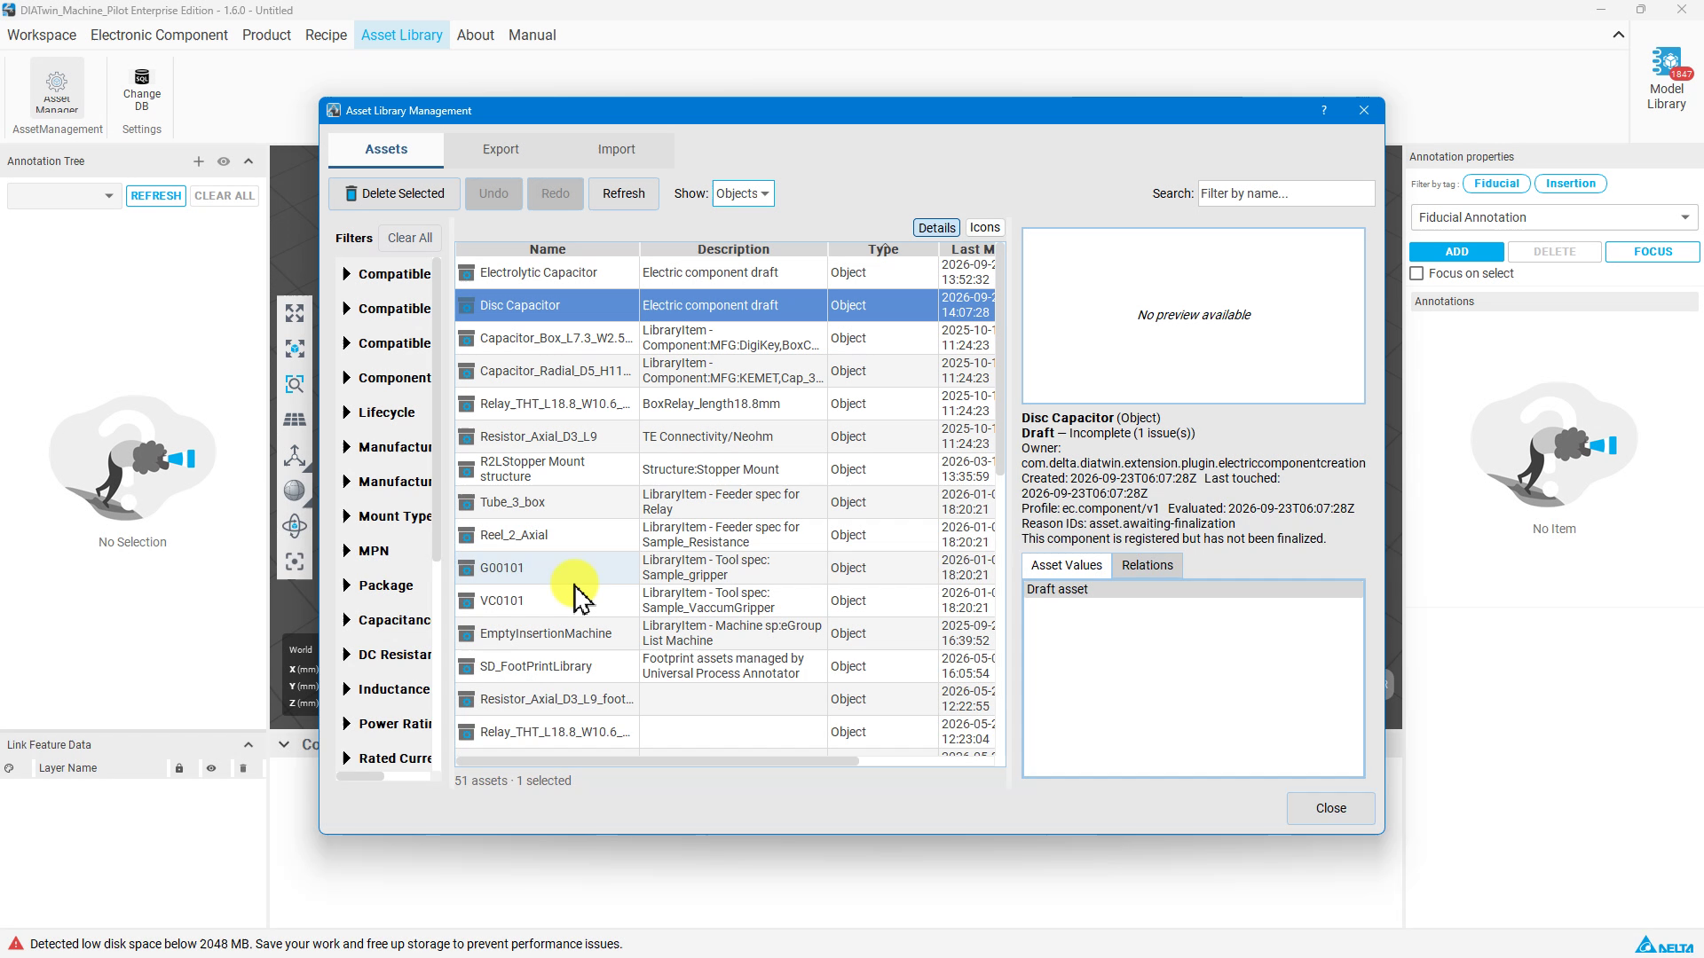This screenshot has width=1704, height=958.
Task: Toggle the Fiducial tag filter
Action: tap(1496, 184)
